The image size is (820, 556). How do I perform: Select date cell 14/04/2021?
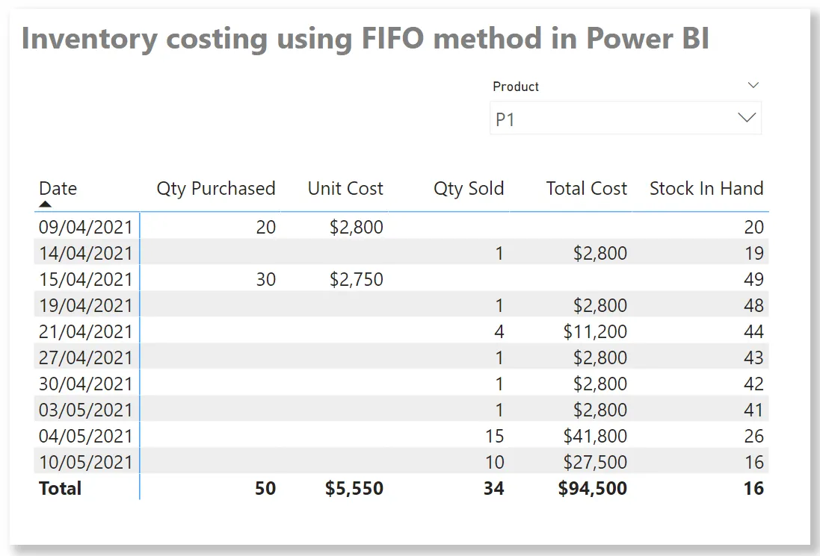[86, 253]
